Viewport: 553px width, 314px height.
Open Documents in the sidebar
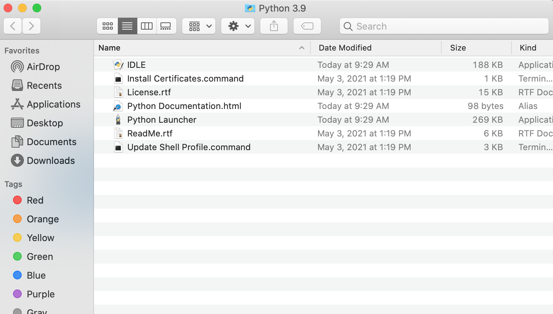(44, 142)
